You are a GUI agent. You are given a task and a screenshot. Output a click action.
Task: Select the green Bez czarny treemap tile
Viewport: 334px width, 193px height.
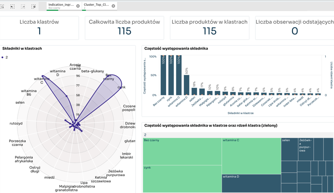click(182, 151)
